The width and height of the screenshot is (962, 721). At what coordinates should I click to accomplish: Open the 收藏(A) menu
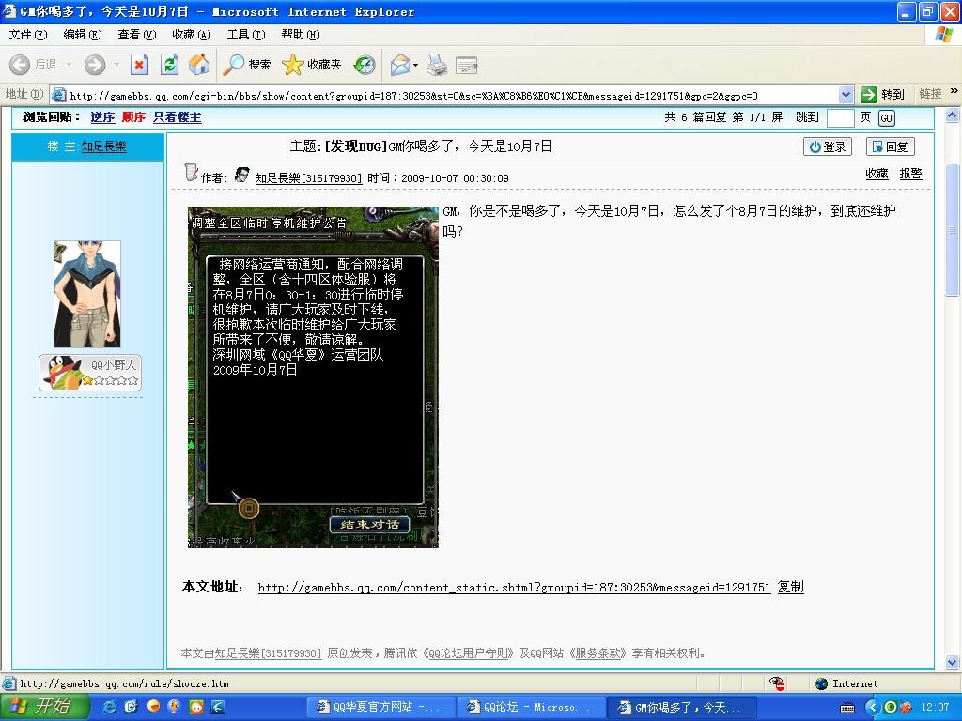pyautogui.click(x=192, y=35)
